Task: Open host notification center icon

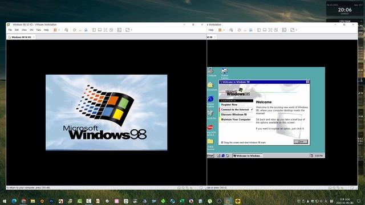Action: pos(359,201)
